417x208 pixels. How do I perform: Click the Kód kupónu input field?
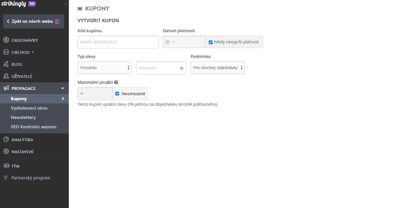pyautogui.click(x=118, y=42)
